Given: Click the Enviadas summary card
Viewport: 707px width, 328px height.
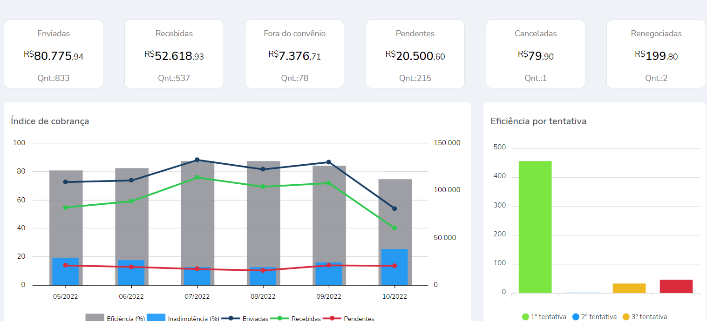Looking at the screenshot, I should (54, 54).
